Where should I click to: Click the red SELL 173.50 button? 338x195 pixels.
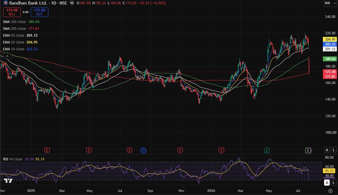(x=12, y=12)
